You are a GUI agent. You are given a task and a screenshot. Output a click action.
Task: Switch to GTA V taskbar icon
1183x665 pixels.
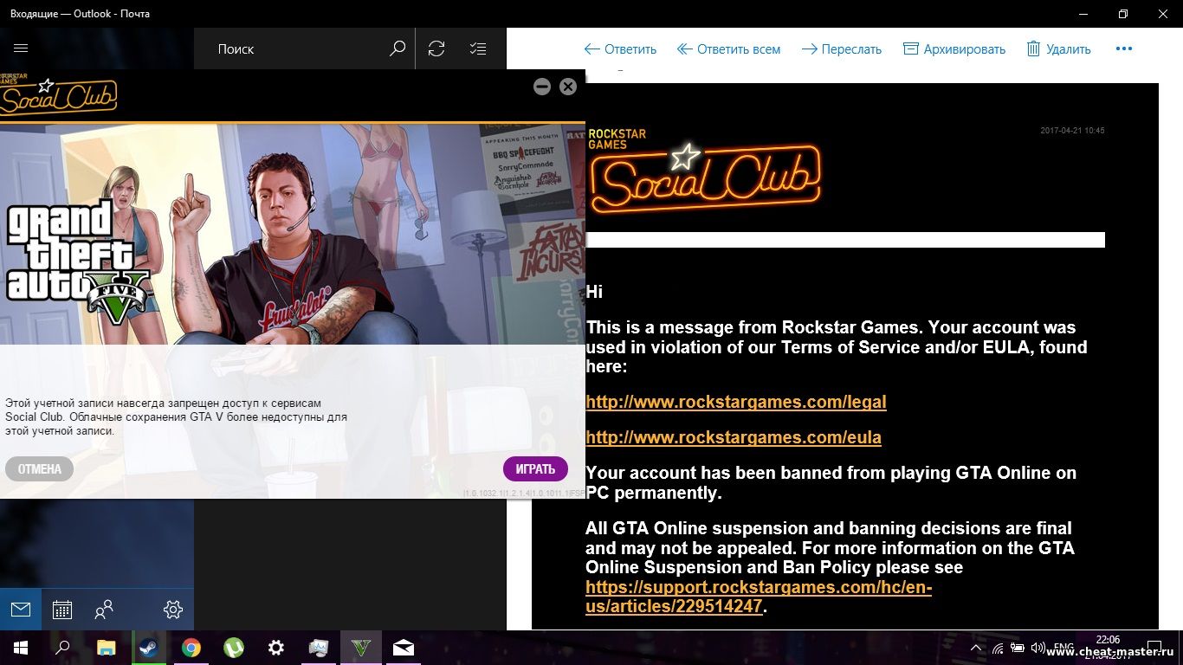click(x=361, y=648)
